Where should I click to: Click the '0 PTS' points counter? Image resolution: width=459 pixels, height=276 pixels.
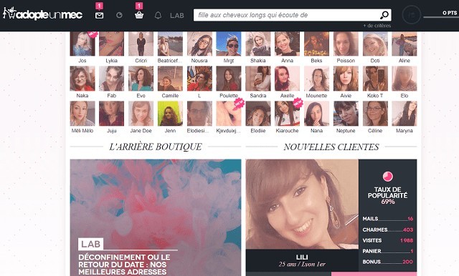coord(450,13)
